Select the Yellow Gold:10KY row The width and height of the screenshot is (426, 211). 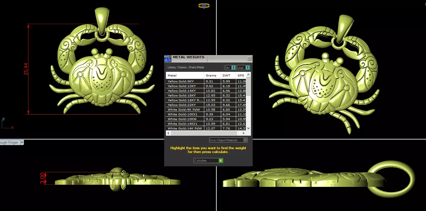(x=206, y=86)
